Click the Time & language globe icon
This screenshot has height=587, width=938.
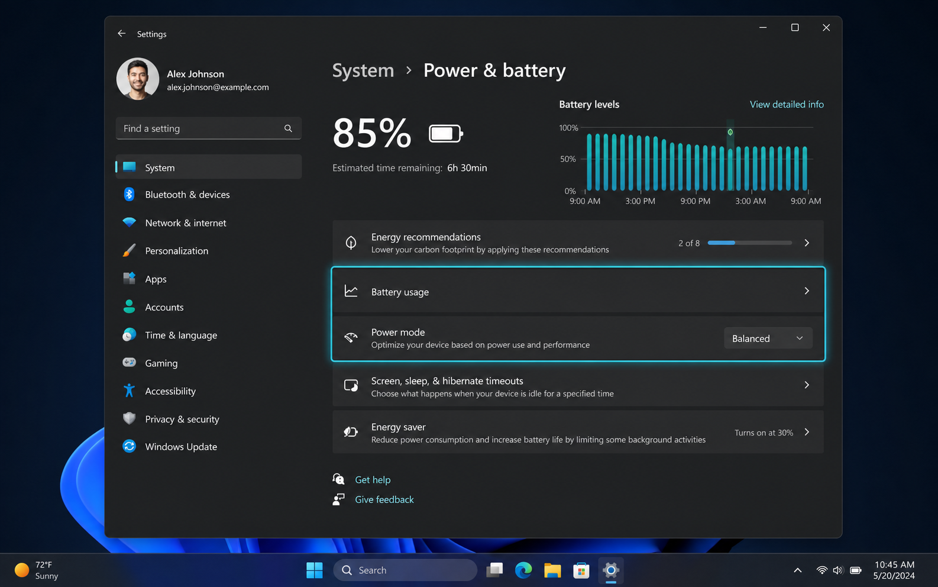[129, 335]
